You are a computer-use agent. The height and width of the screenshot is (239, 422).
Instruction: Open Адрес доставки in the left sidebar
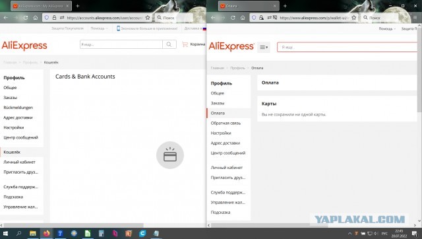[x=18, y=118]
